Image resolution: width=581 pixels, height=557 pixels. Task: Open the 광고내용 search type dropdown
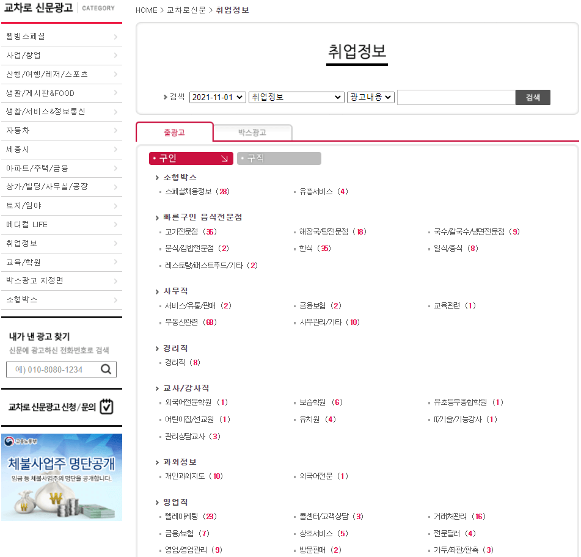coord(370,97)
